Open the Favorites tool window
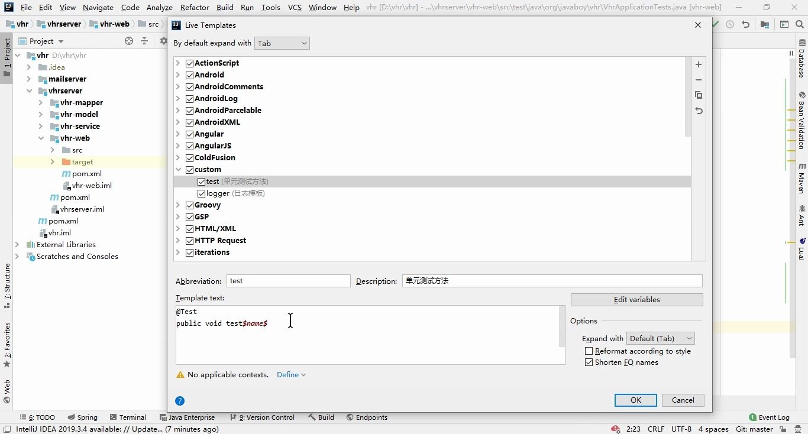Image resolution: width=808 pixels, height=434 pixels. click(x=7, y=345)
